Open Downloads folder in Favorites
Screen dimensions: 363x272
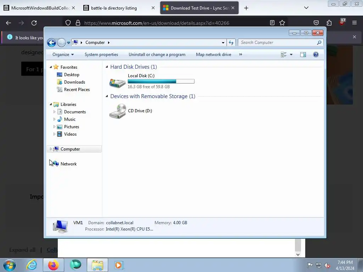tap(74, 82)
